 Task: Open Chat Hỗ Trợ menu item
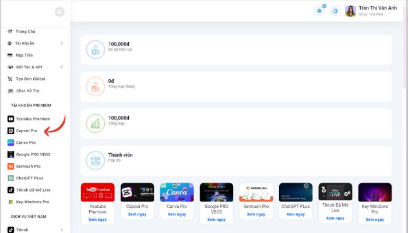[x=28, y=91]
